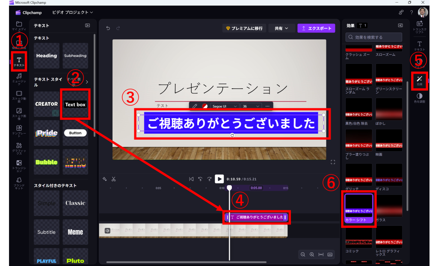Viewport: 438px width, 266px height.
Task: Open the Segoe UI font dropdown
Action: coord(224,106)
